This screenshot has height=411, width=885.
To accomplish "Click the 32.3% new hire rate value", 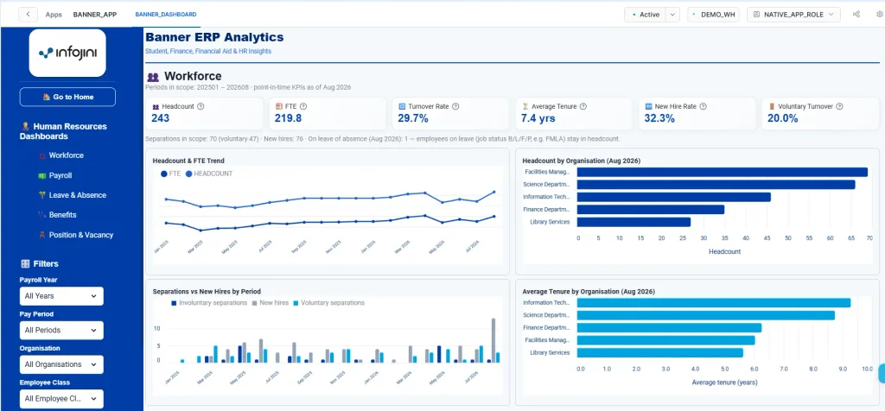I will (659, 118).
